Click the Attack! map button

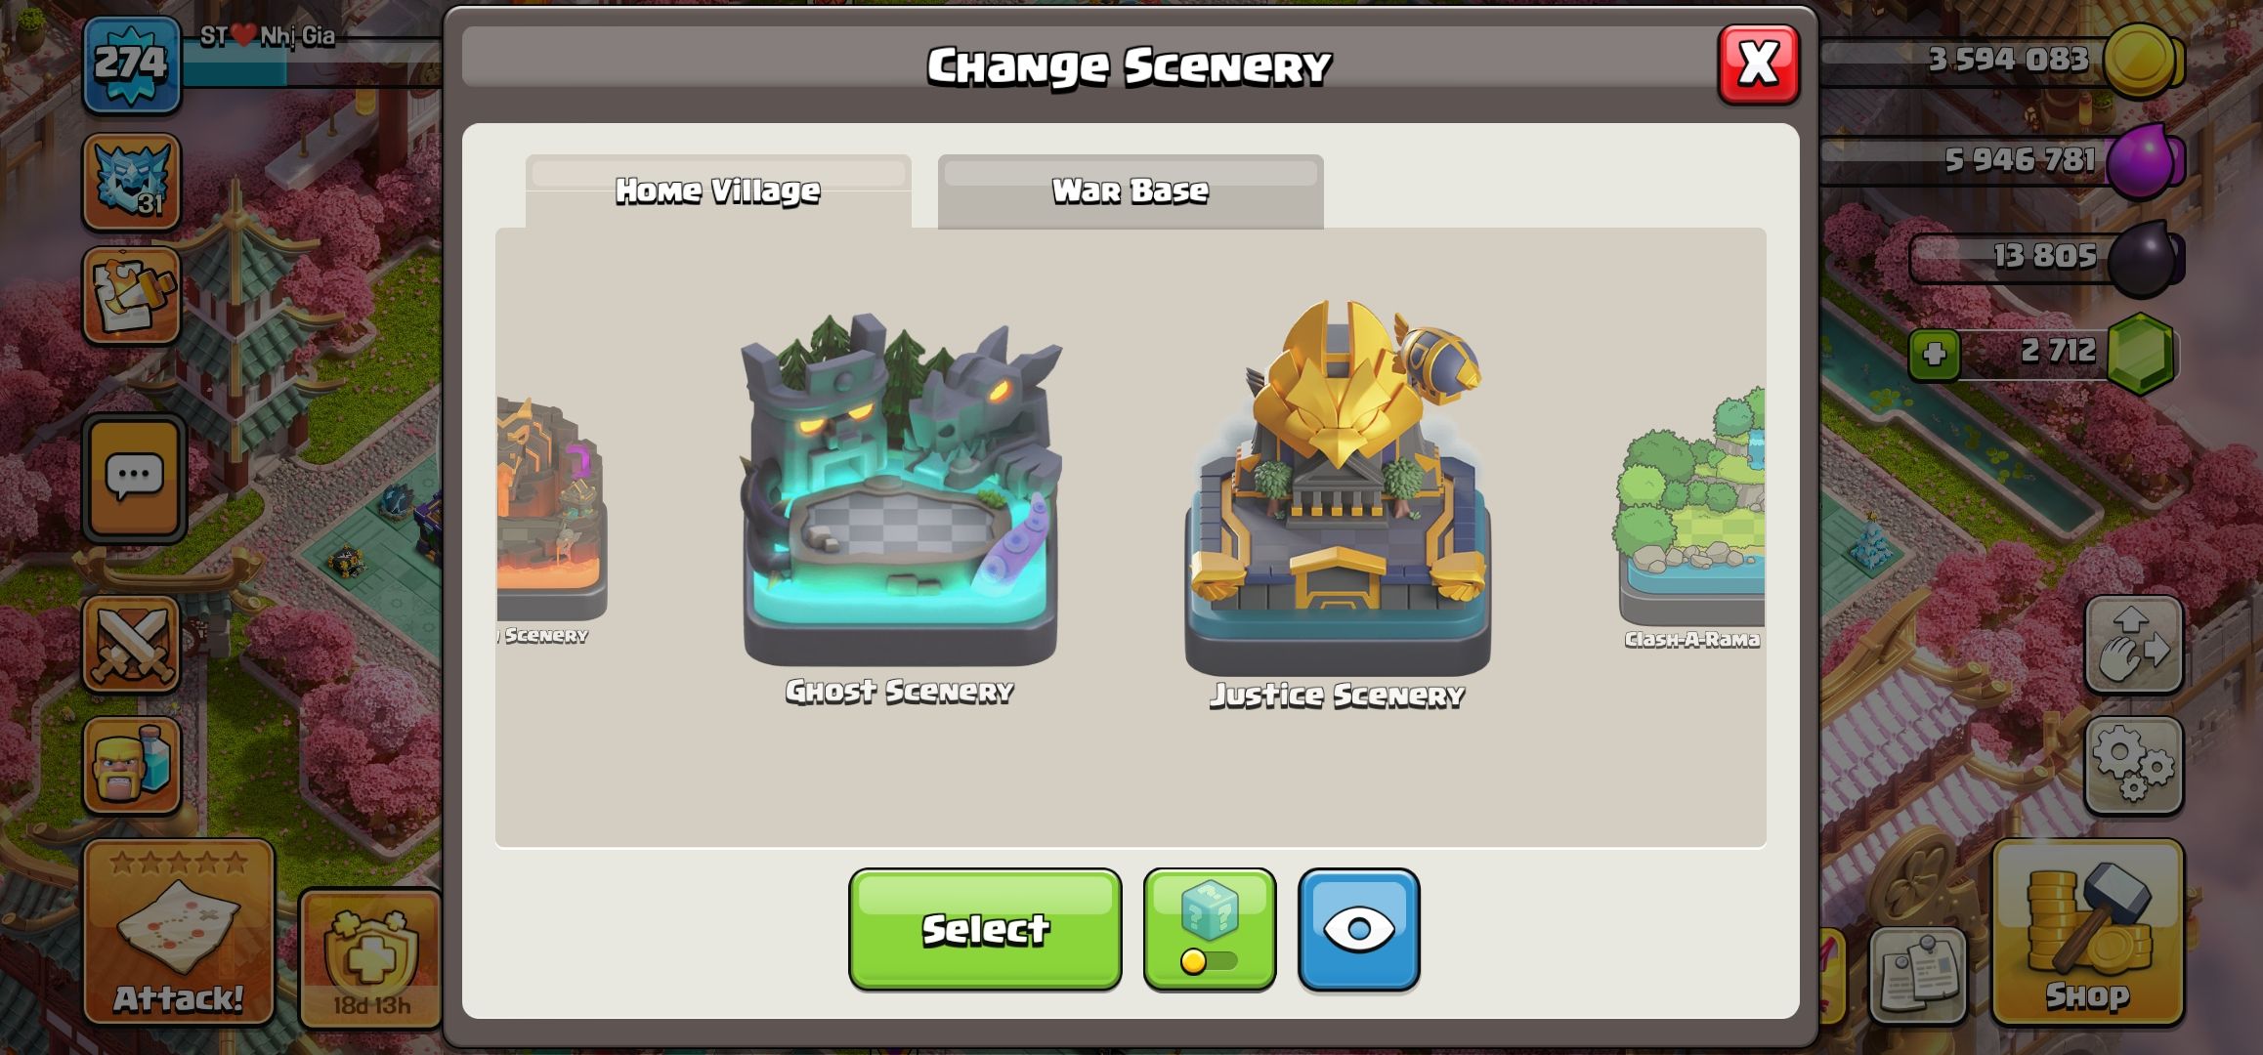[x=178, y=933]
